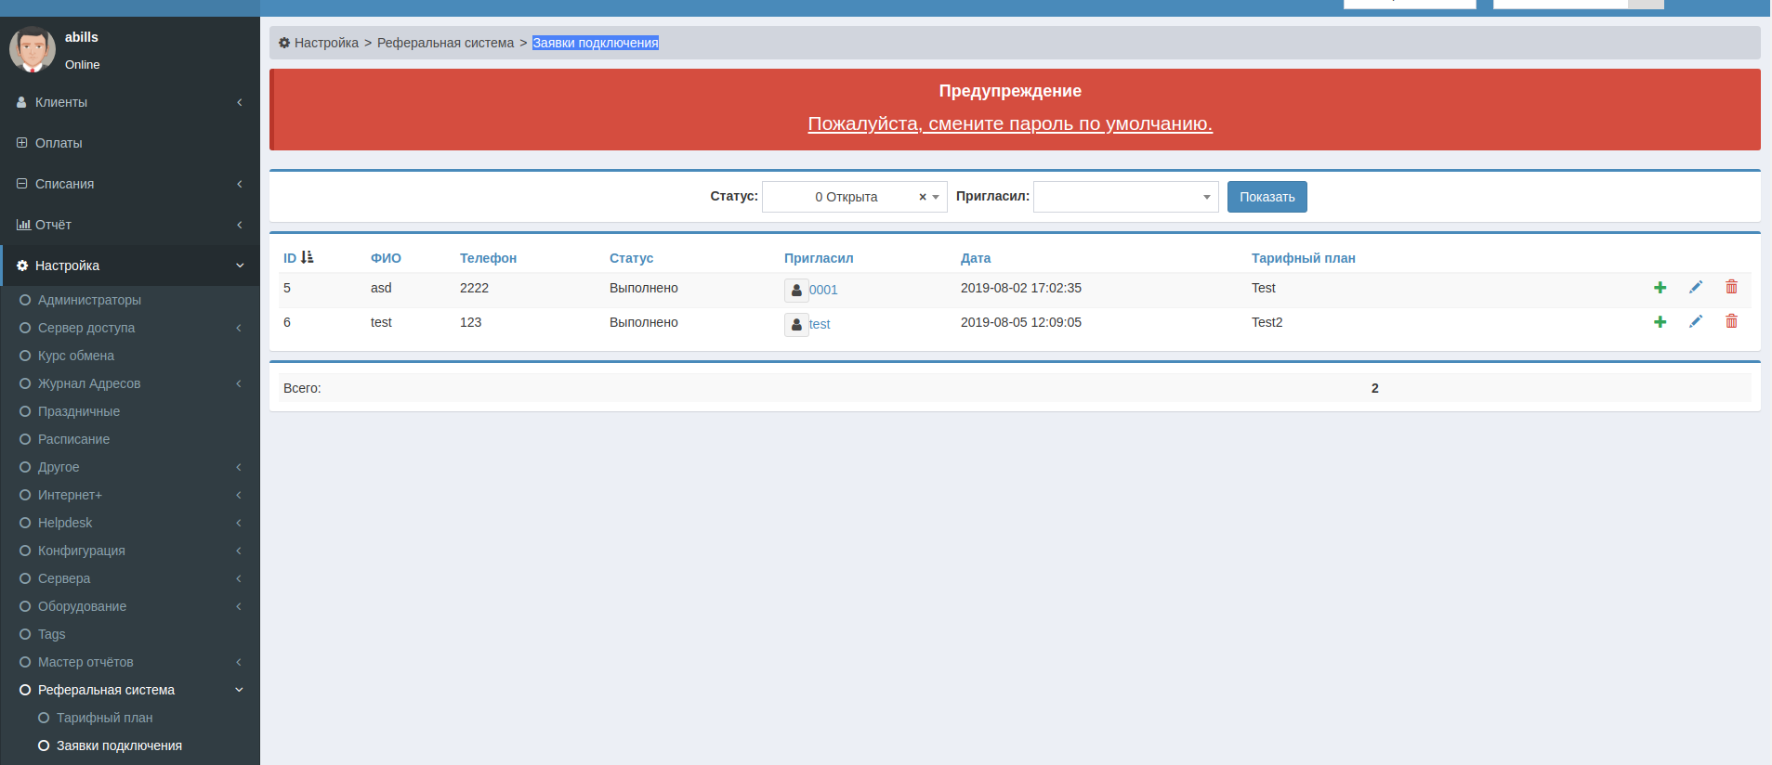1772x765 pixels.
Task: Click green plus icon for asd row
Action: [x=1660, y=288]
